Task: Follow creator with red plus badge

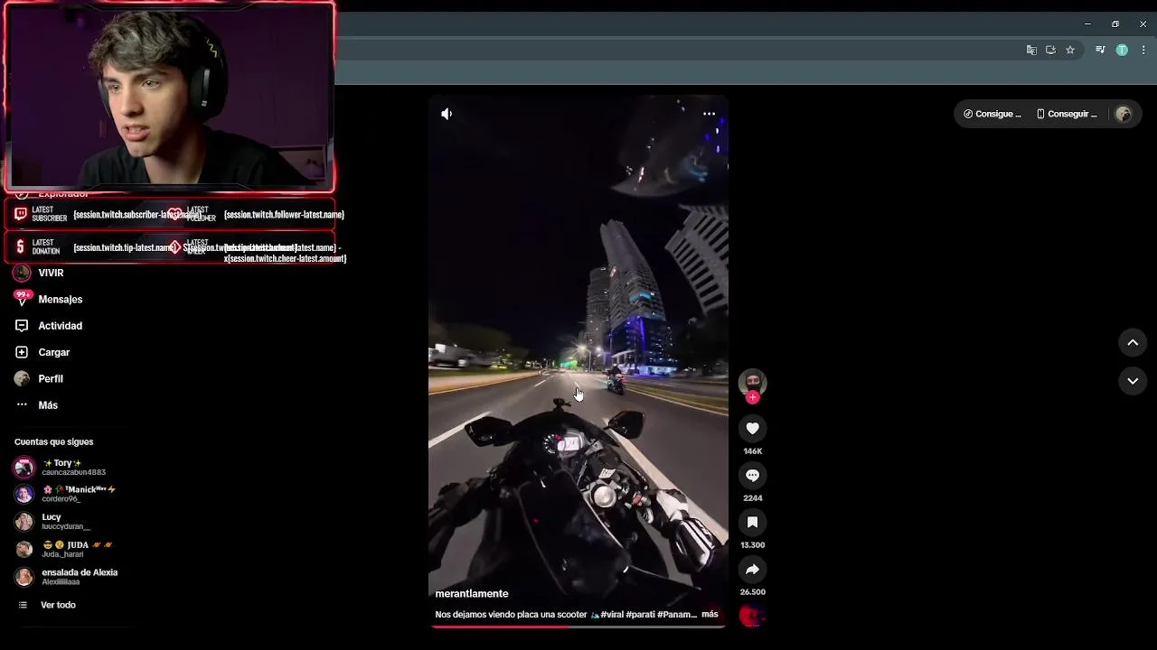Action: click(x=752, y=397)
